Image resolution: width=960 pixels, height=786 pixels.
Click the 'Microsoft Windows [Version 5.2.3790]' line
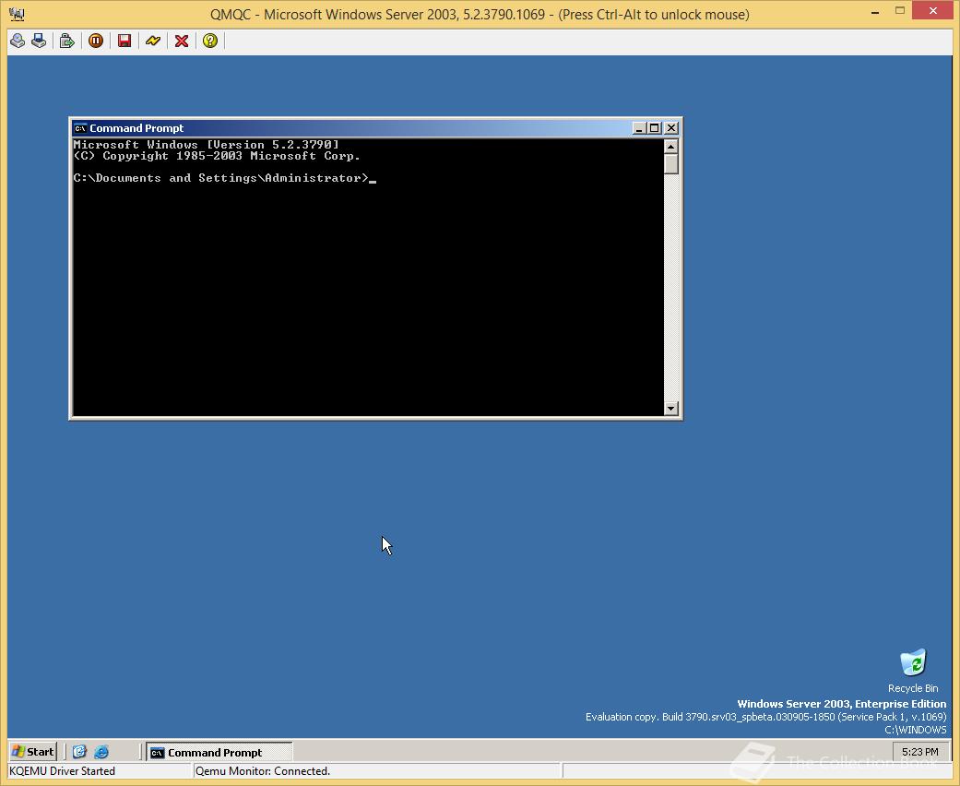[x=206, y=145]
